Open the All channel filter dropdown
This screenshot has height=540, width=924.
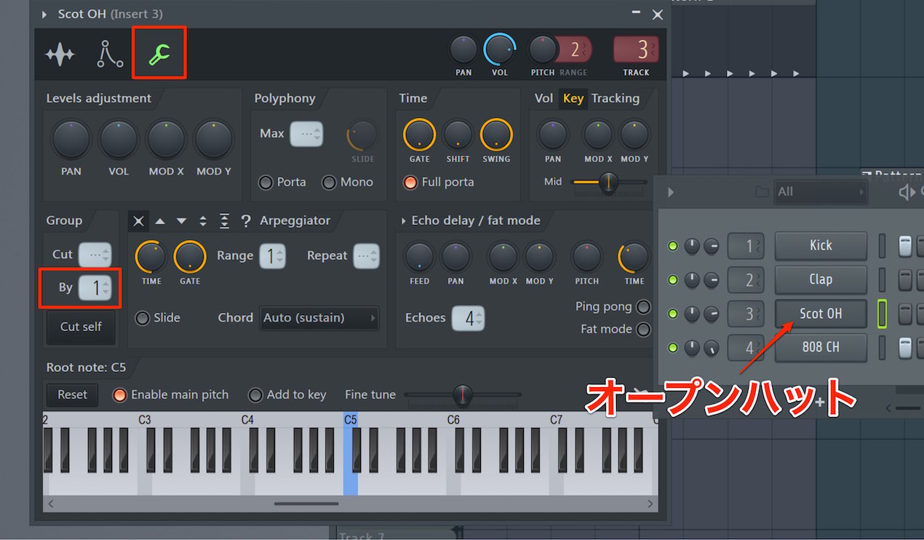tap(821, 192)
